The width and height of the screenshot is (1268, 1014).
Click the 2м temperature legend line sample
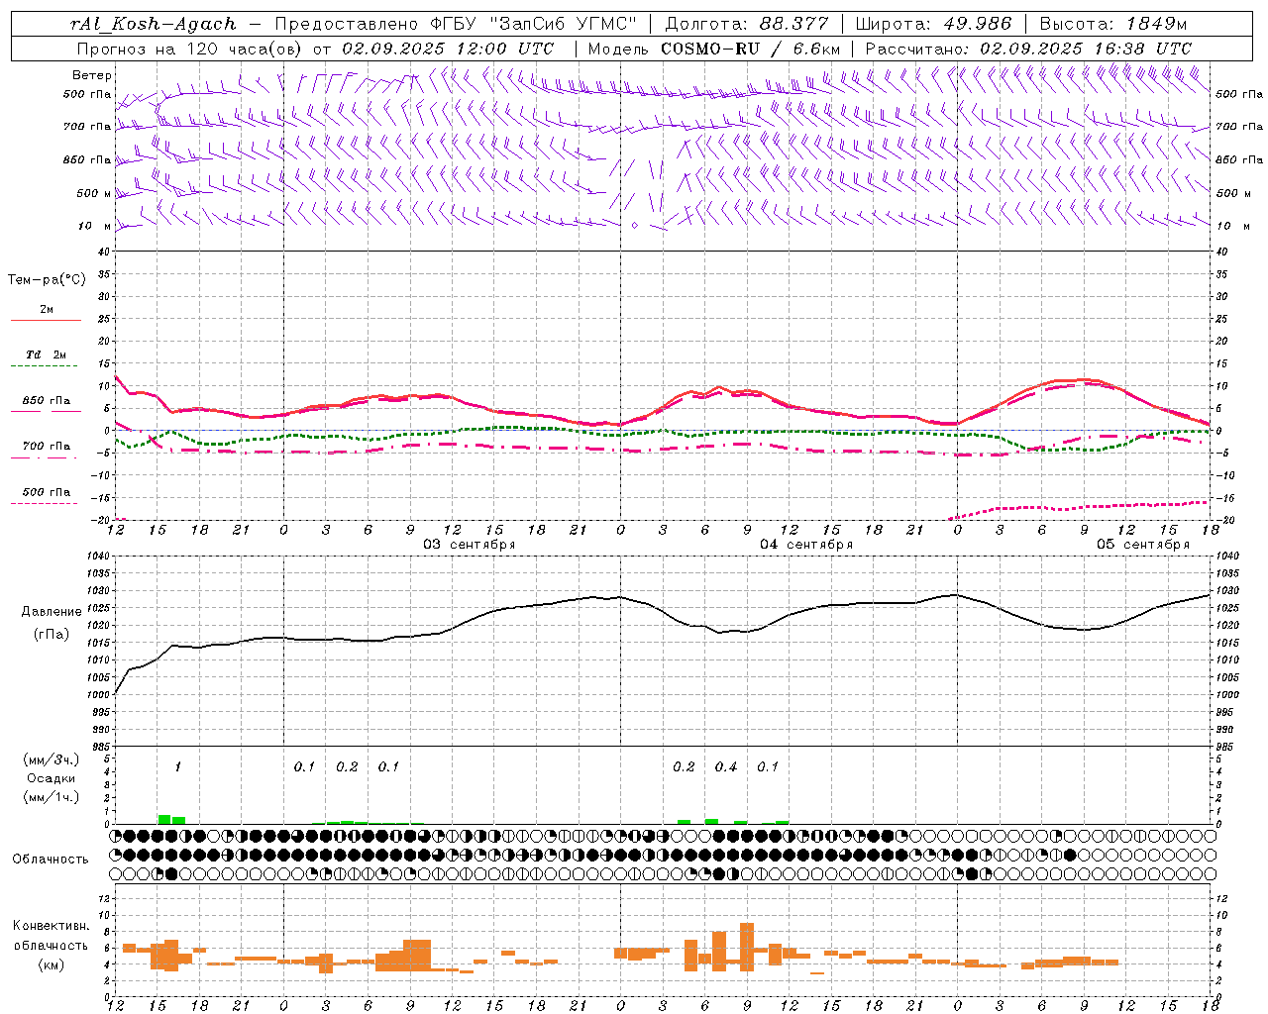point(46,320)
